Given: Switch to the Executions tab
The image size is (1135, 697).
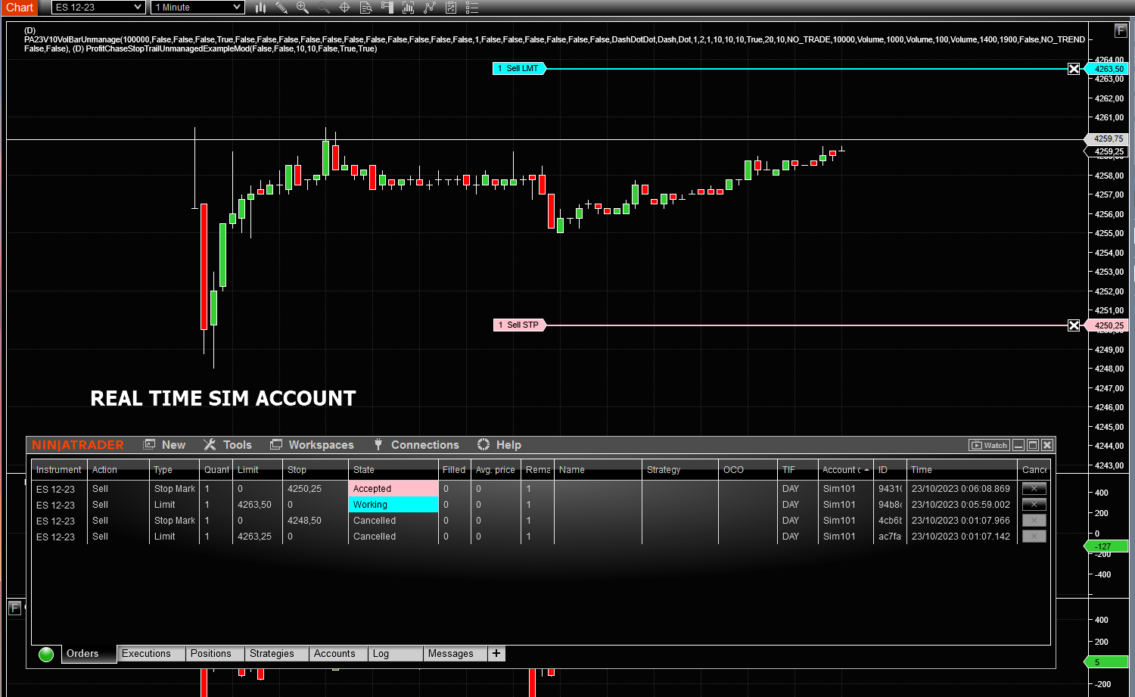Looking at the screenshot, I should [150, 653].
